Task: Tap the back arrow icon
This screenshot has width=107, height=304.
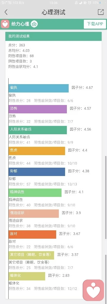Action: pos(6,12)
